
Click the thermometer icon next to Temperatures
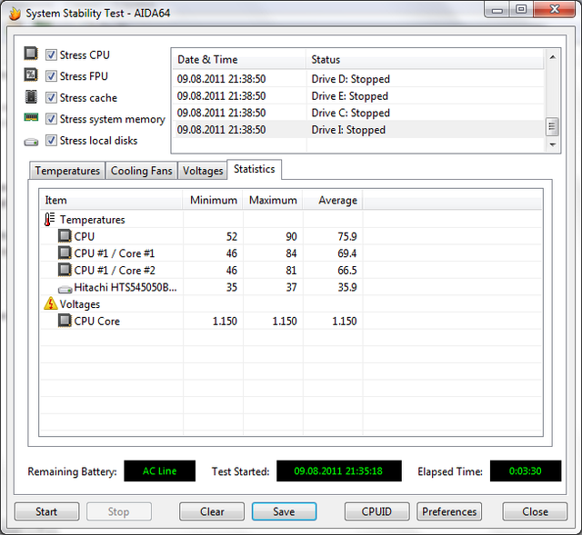click(50, 220)
